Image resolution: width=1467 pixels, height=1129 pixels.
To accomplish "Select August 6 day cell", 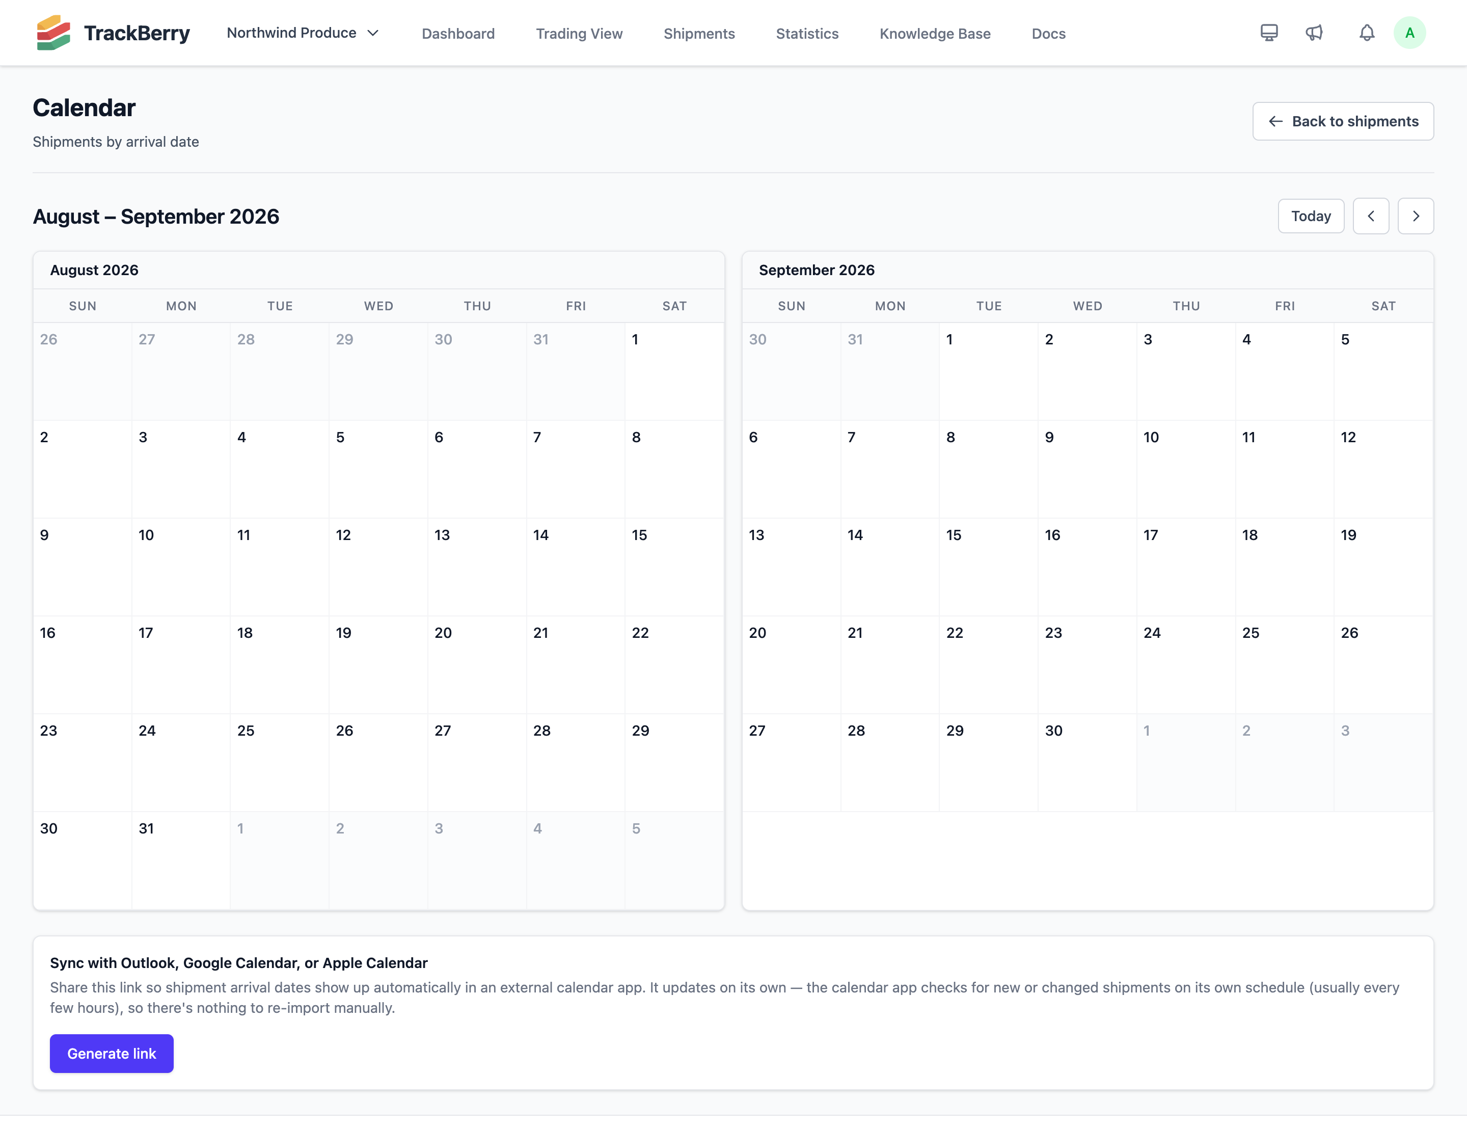I will tap(477, 470).
